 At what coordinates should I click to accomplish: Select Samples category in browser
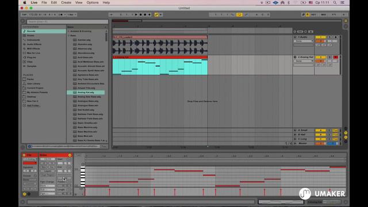coord(44,66)
